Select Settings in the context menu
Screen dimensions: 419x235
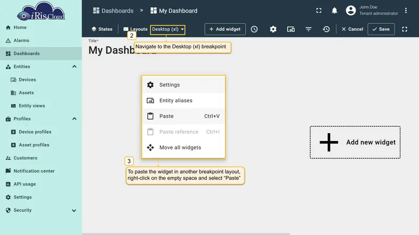[184, 85]
